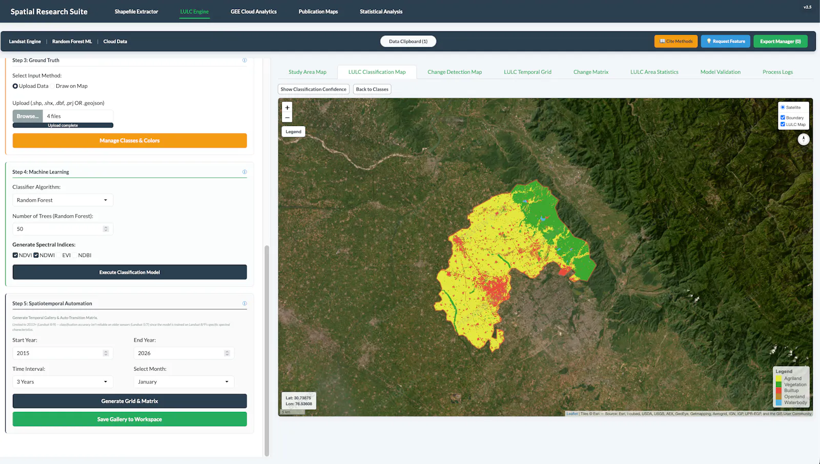Click the Data Clipboard (1) button
Screen dimensions: 820x464
click(x=408, y=41)
